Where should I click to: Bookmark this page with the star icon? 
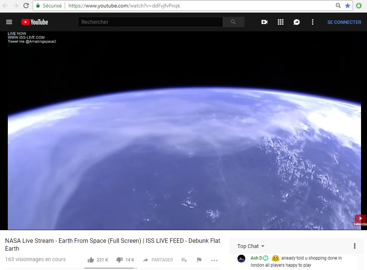[348, 6]
